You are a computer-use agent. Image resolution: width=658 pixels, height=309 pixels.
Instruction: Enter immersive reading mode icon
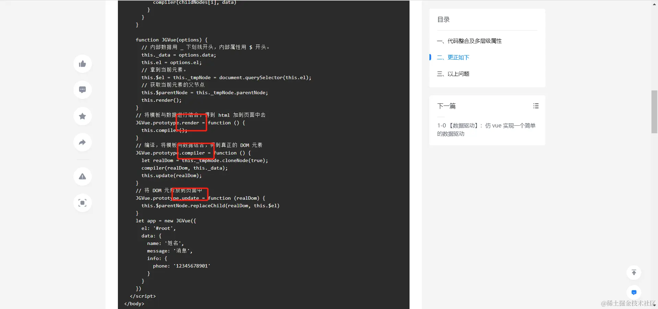pos(83,203)
